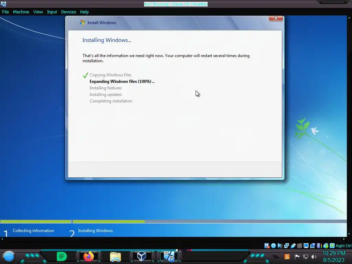The image size is (352, 264).
Task: Open the Input menu
Action: (x=52, y=12)
